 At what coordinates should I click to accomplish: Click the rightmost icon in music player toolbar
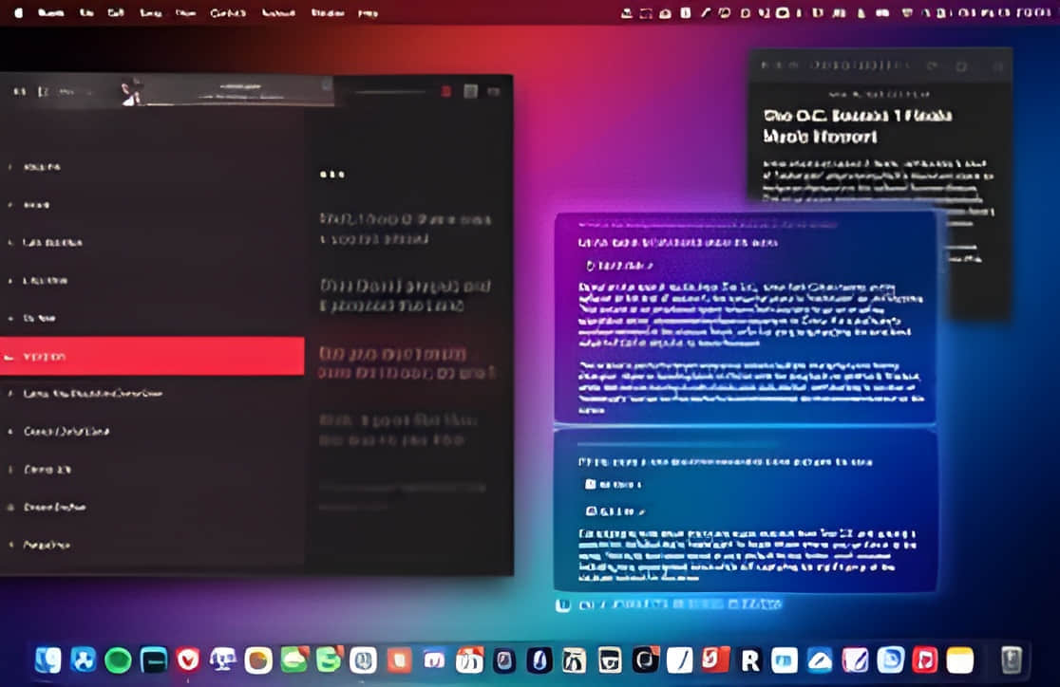click(x=494, y=91)
